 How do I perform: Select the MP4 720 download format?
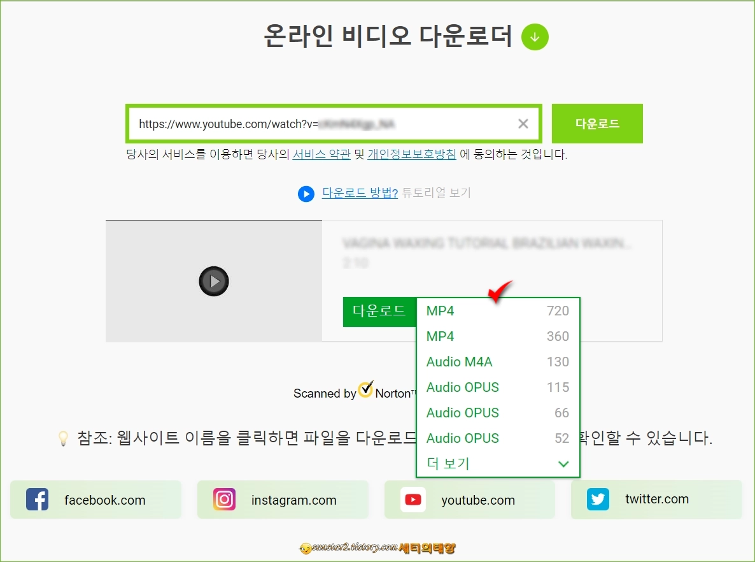497,311
